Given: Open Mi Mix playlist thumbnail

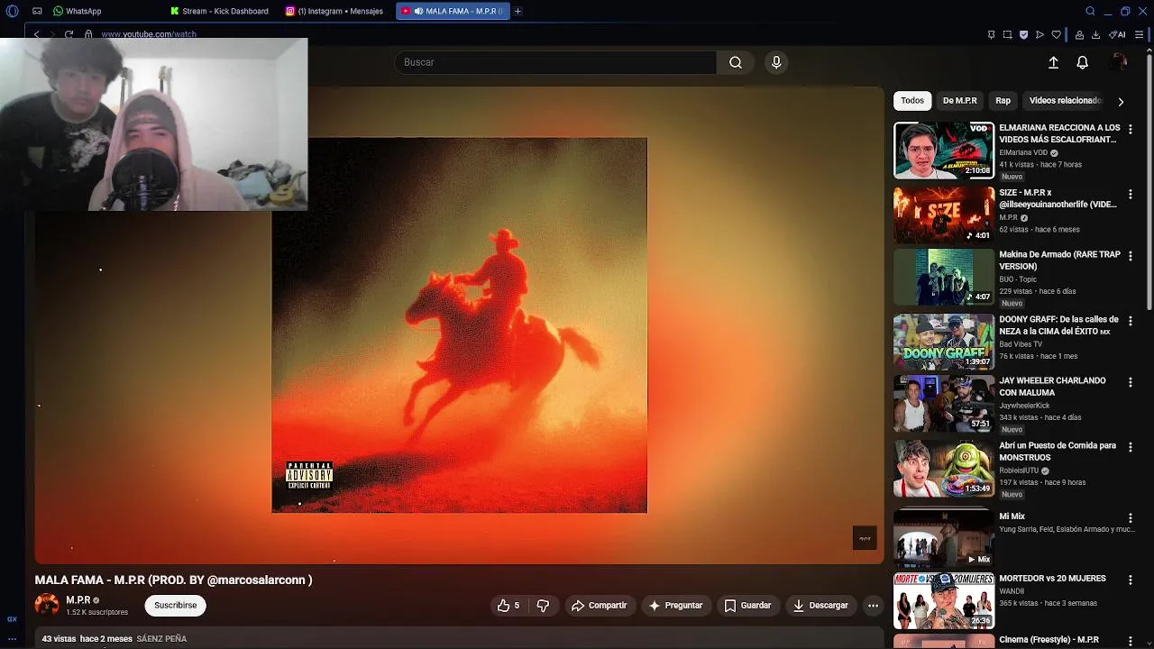Looking at the screenshot, I should tap(944, 539).
